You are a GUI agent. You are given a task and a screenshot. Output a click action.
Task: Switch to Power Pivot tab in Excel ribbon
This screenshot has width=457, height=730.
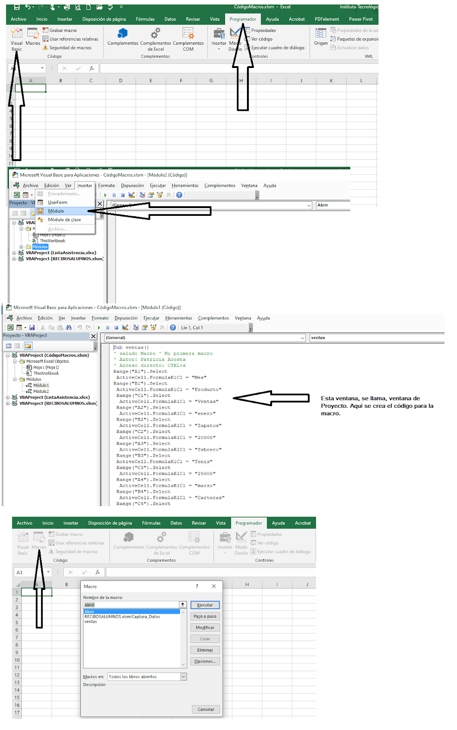tap(361, 19)
